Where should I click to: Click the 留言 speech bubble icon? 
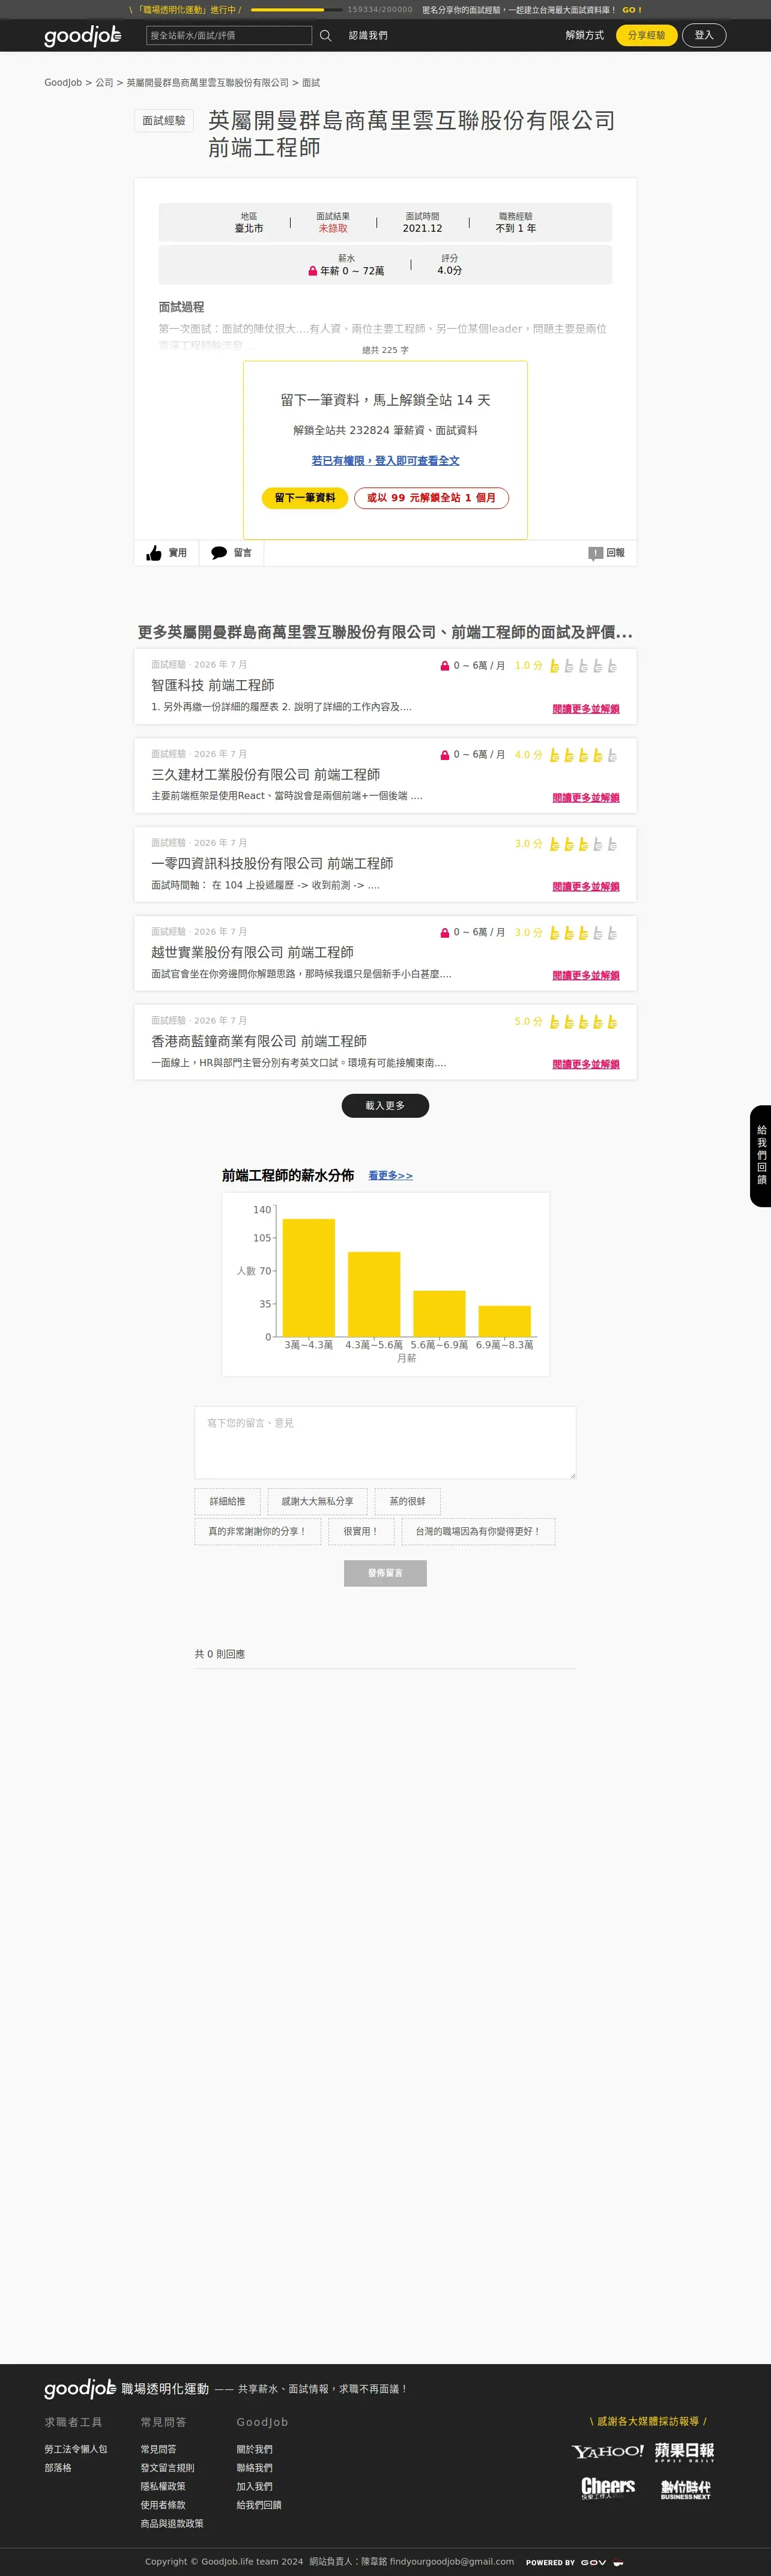[x=219, y=553]
